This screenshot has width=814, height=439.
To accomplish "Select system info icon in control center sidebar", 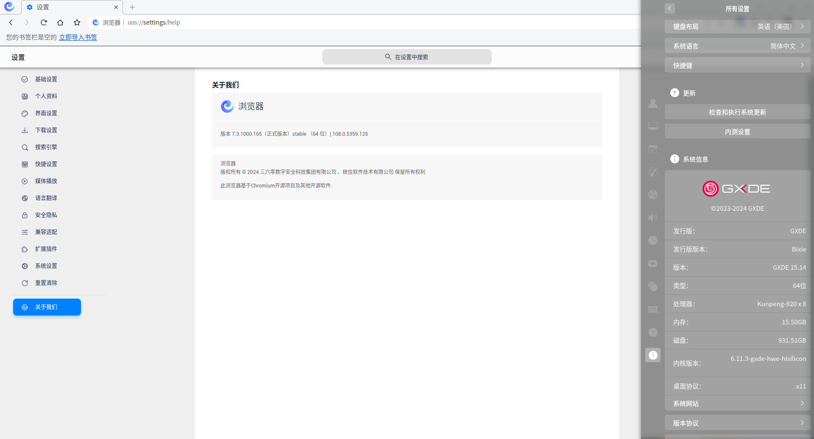I will click(653, 355).
